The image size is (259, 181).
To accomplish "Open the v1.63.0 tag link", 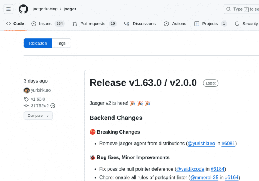I will [x=38, y=99].
